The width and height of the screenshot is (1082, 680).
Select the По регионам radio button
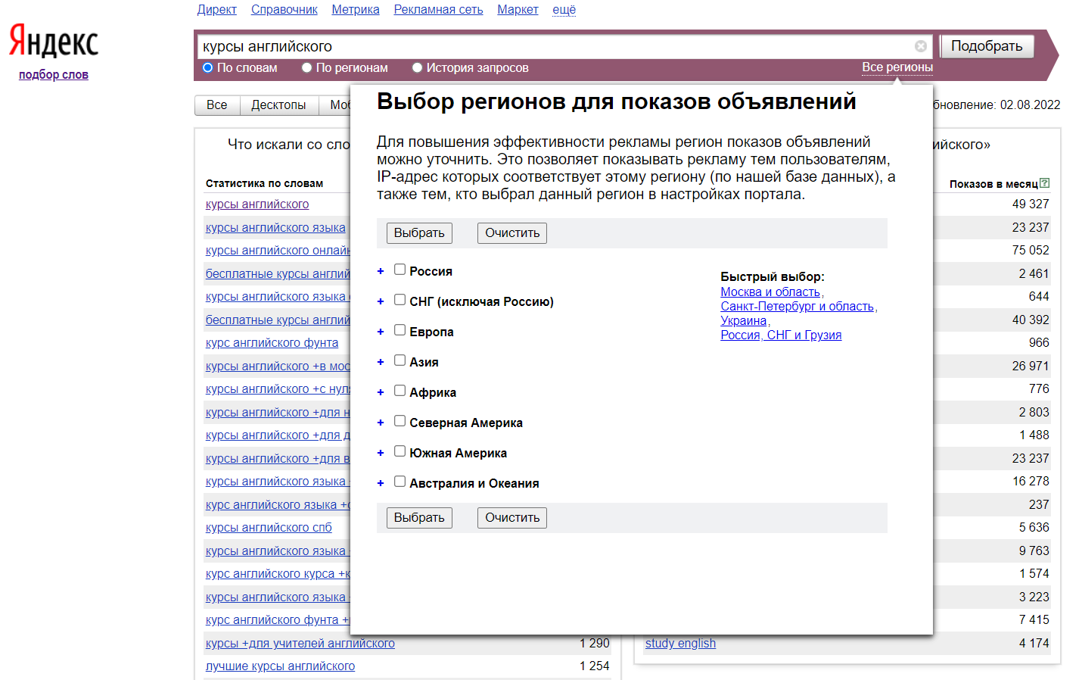pos(307,68)
